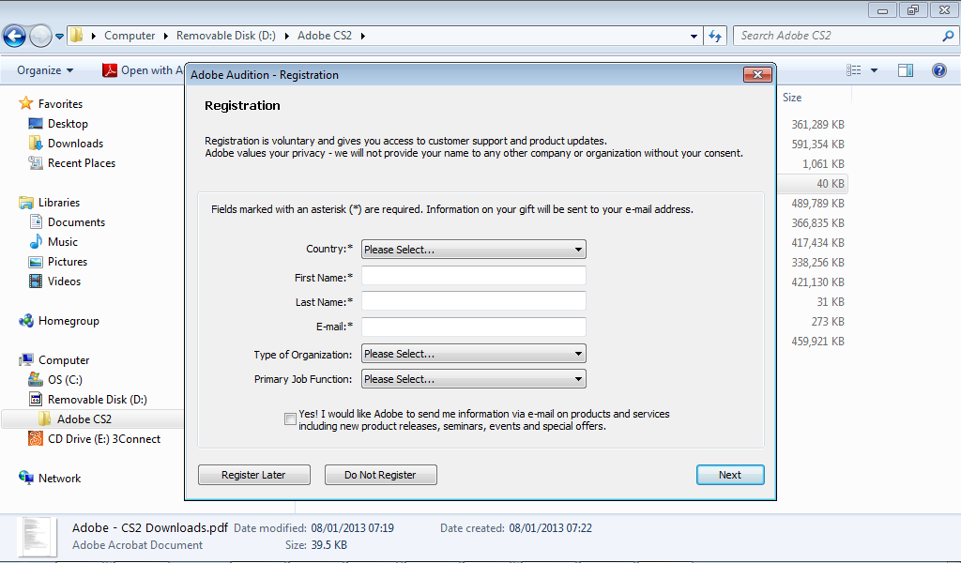The height and width of the screenshot is (563, 961).
Task: Click the search magnifier icon
Action: click(948, 37)
